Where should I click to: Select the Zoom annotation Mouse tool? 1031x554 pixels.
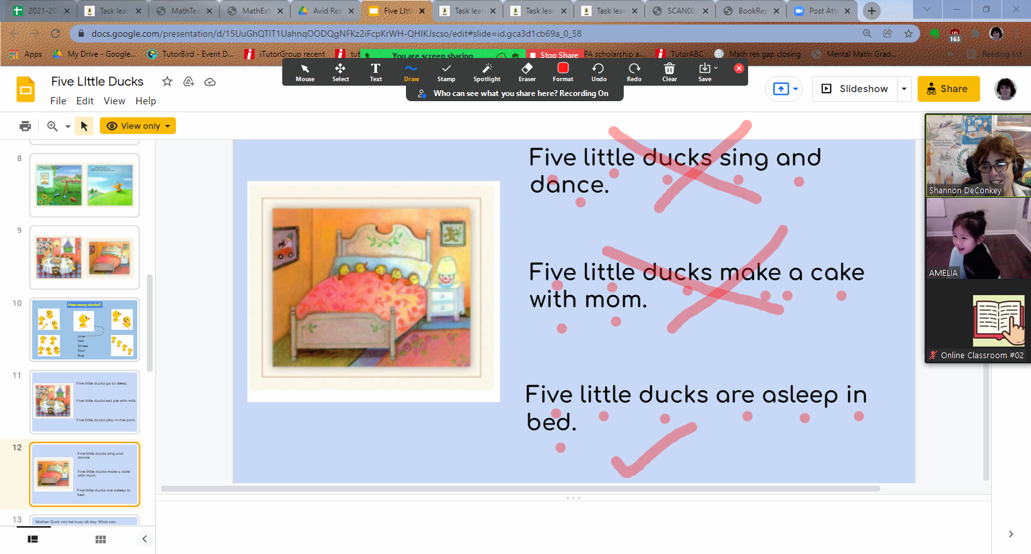305,72
